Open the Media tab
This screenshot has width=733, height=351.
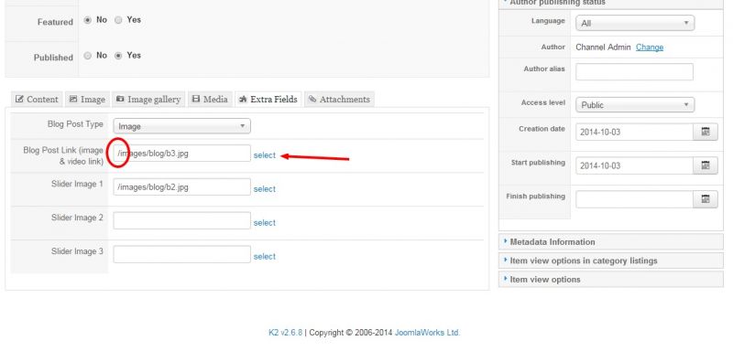[x=210, y=100]
